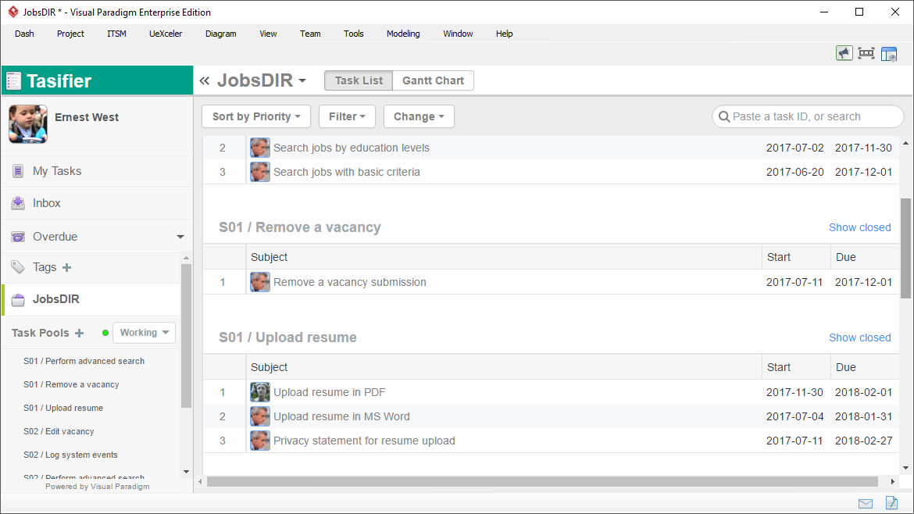Open the Dash menu
This screenshot has width=914, height=514.
click(x=24, y=34)
